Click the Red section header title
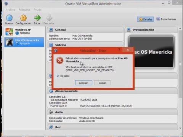The width and height of the screenshot is (183, 137). 58,127
